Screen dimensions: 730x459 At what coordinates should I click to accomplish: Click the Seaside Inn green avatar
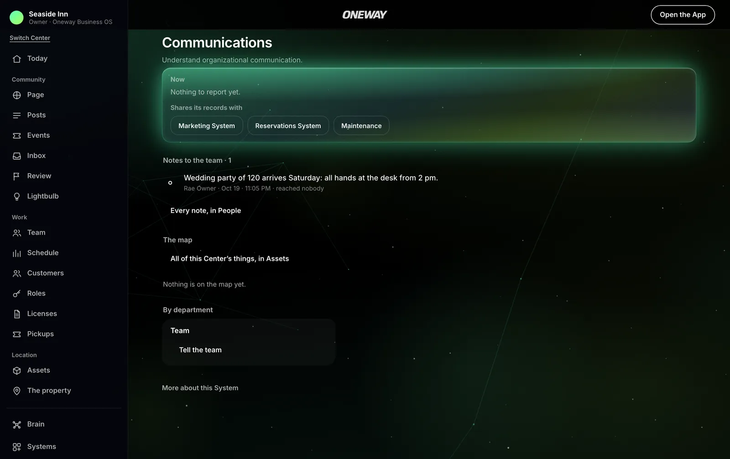pyautogui.click(x=16, y=18)
